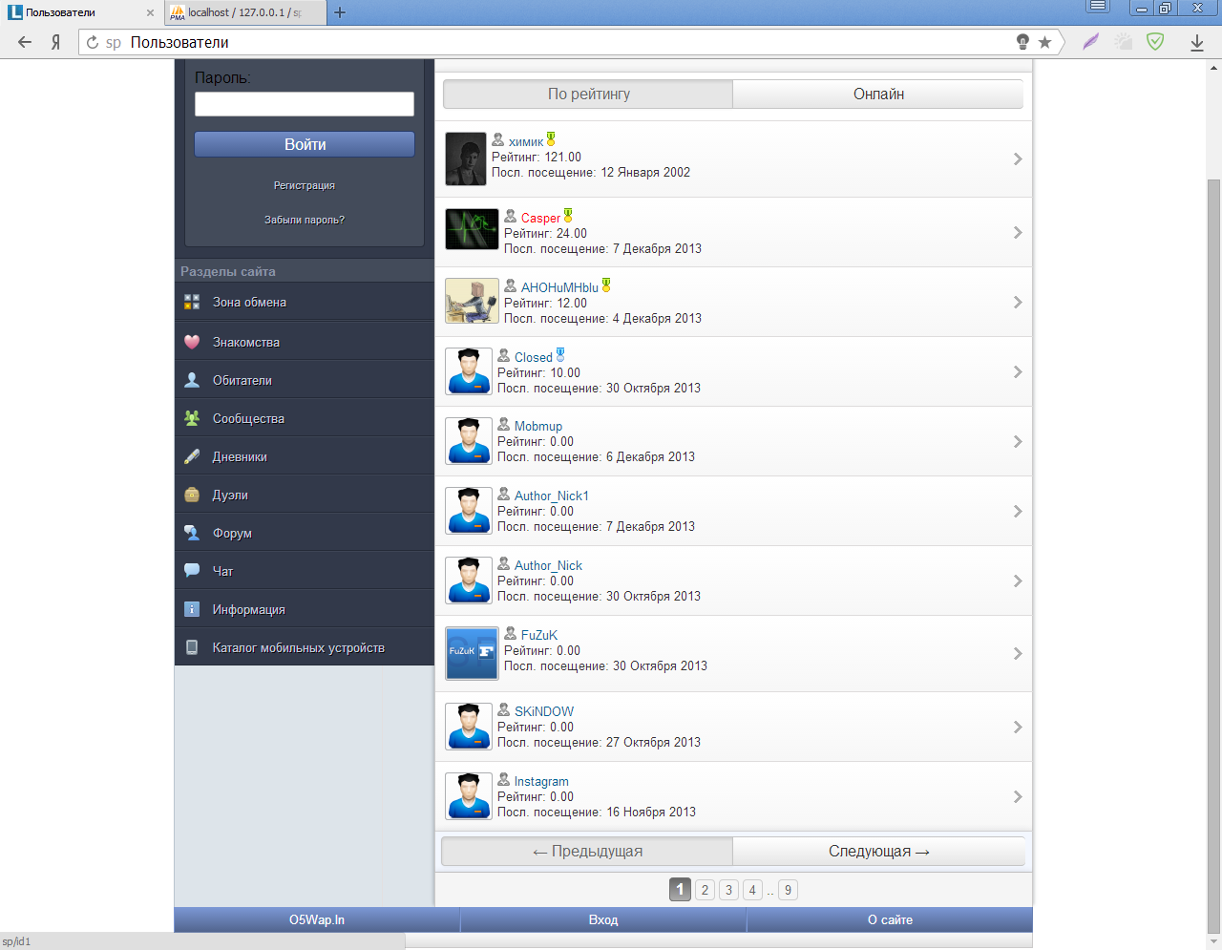Expand user химик row chevron

tap(1018, 159)
